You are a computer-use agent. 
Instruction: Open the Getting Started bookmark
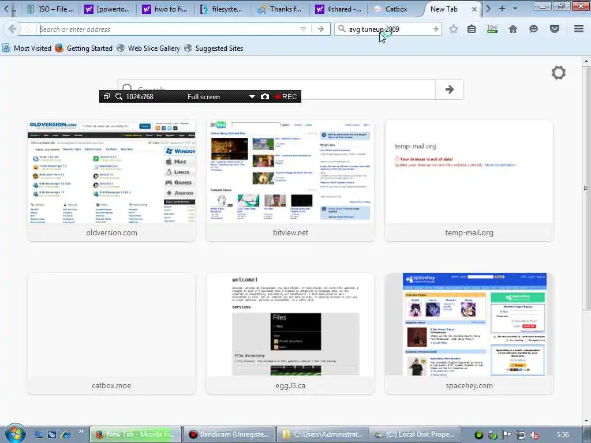pyautogui.click(x=84, y=48)
